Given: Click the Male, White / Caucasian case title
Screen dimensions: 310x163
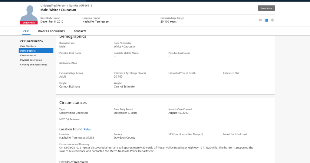Looking at the screenshot, I should [x=58, y=10].
